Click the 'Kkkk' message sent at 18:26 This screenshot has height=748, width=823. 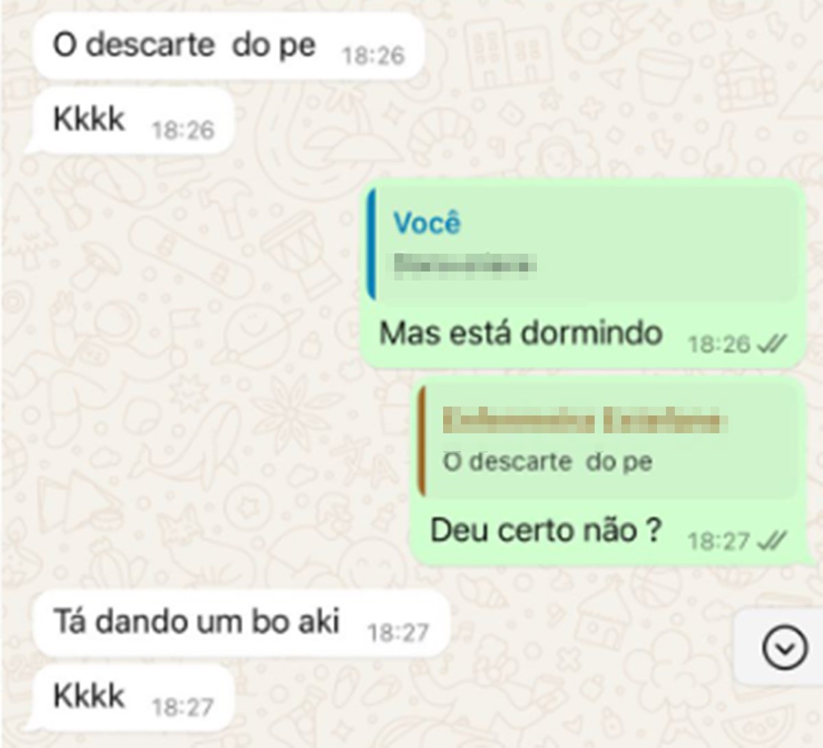(133, 121)
